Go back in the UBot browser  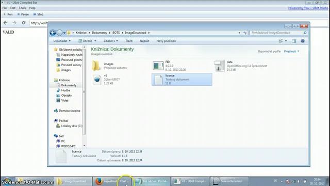(x=6, y=23)
